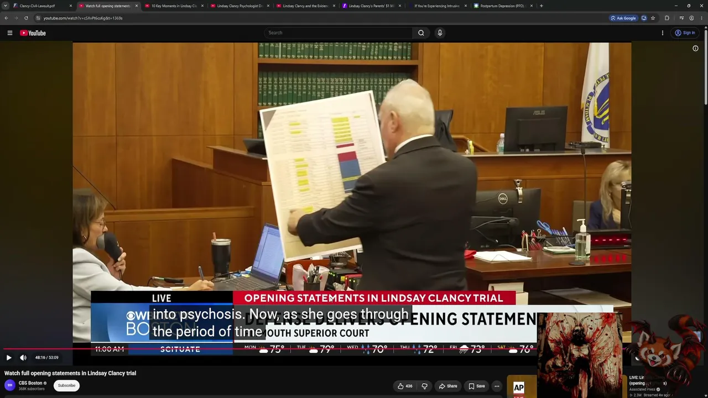
Task: Open more actions ellipsis under video
Action: (497, 386)
